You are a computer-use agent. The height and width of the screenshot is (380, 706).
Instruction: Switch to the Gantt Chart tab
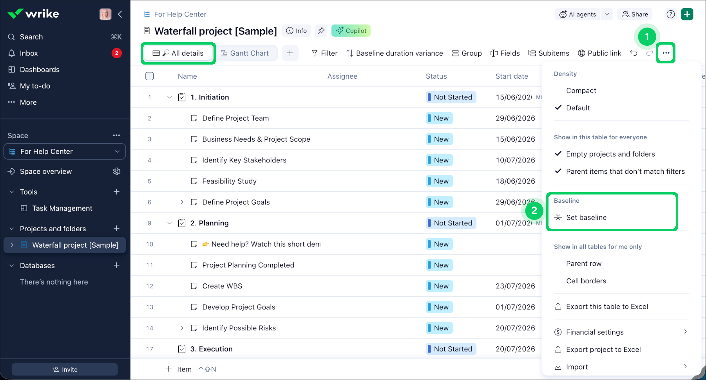pyautogui.click(x=245, y=53)
